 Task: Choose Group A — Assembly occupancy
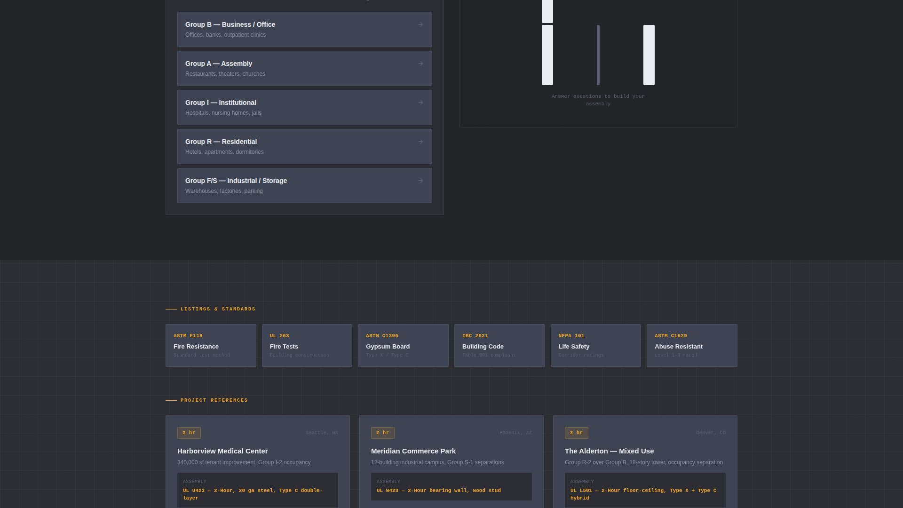click(304, 68)
